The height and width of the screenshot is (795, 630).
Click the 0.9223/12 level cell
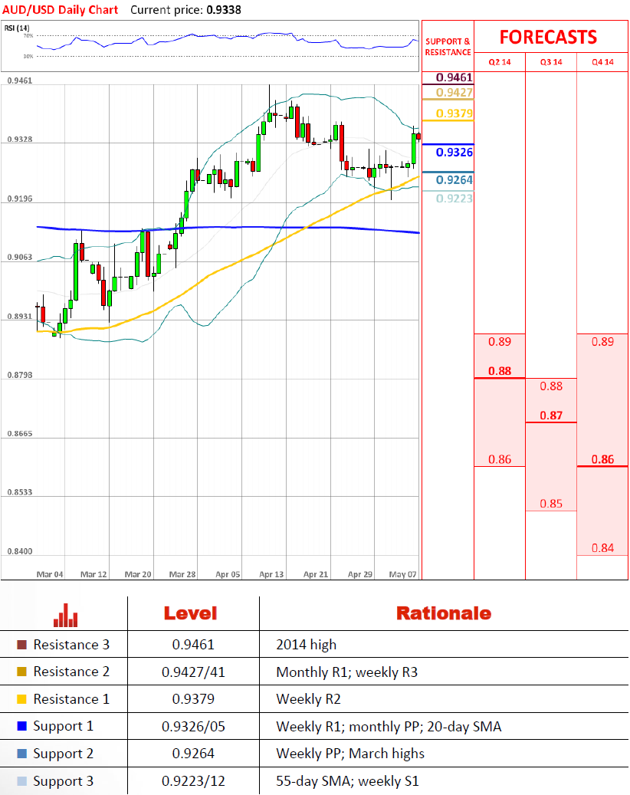[193, 781]
